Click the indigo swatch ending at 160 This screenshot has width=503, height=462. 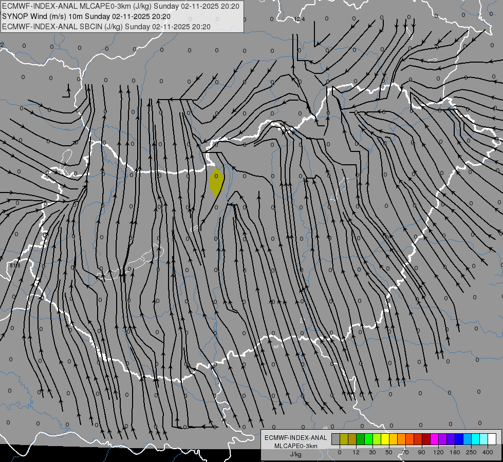point(451,439)
